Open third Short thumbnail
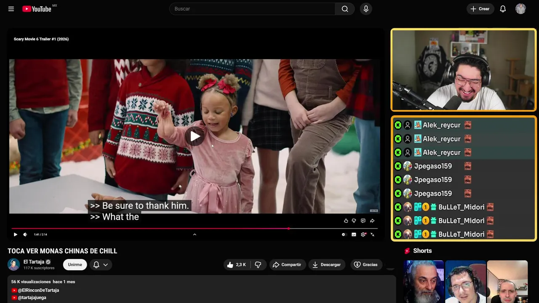539x303 pixels. [x=507, y=282]
